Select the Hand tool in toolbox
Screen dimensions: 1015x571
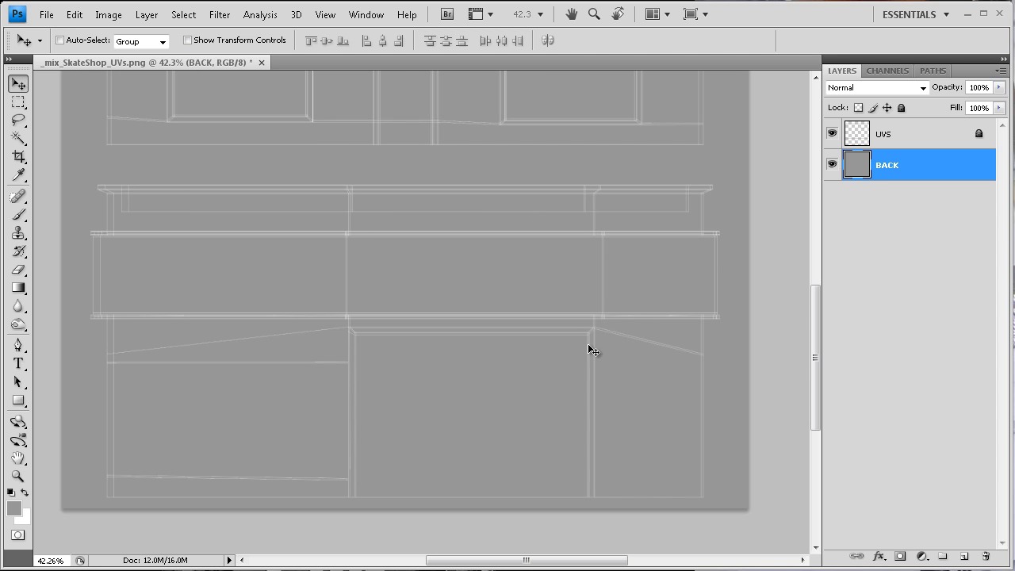(18, 458)
